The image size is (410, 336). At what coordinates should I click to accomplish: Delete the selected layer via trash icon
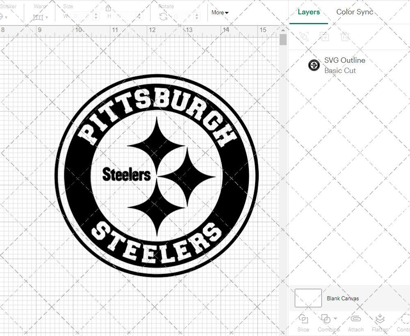coord(345,37)
